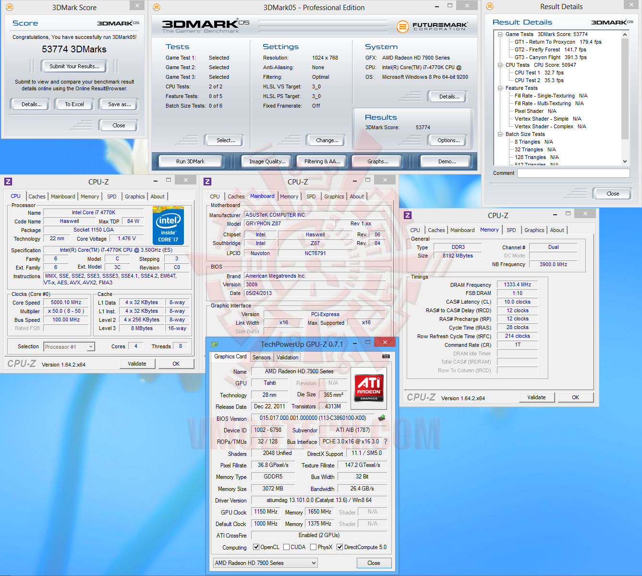Click the Futuremark Corporation logo

click(432, 26)
